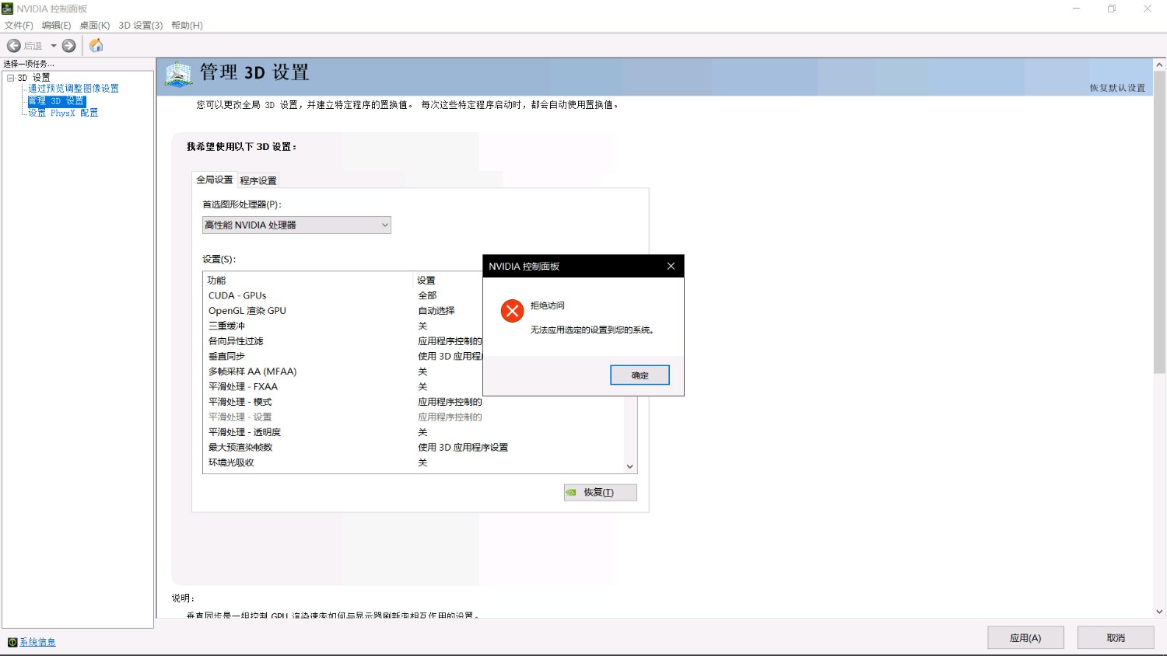The height and width of the screenshot is (656, 1167).
Task: Click the page scrollbar down arrow
Action: 1160,612
